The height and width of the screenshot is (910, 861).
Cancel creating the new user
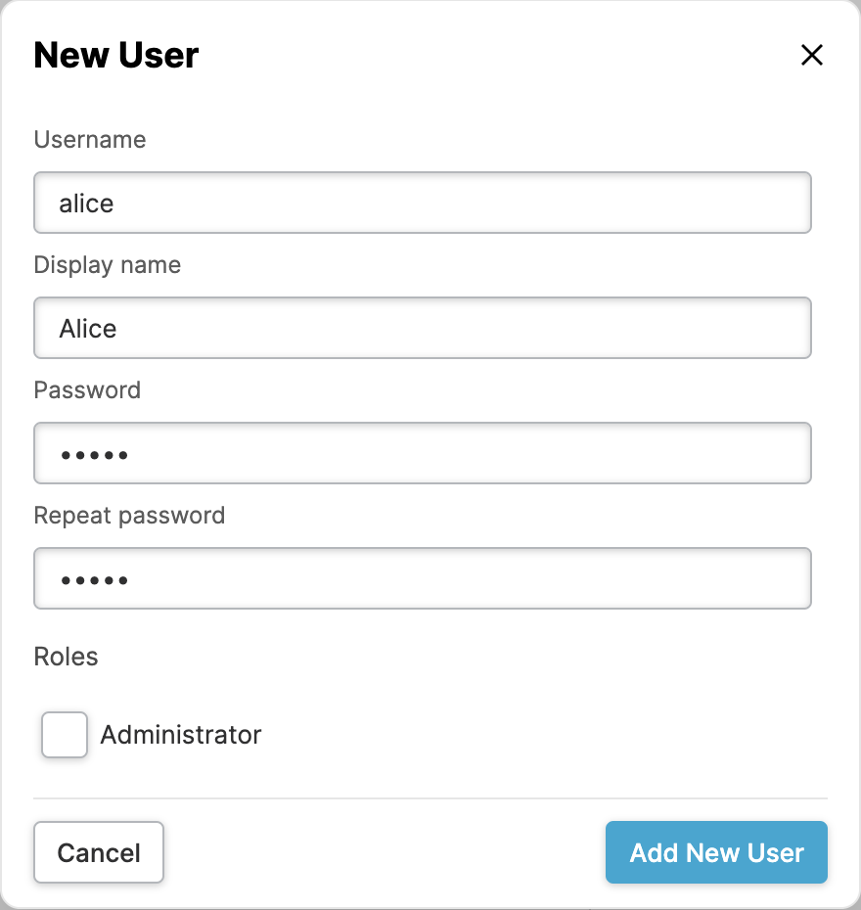tap(99, 853)
